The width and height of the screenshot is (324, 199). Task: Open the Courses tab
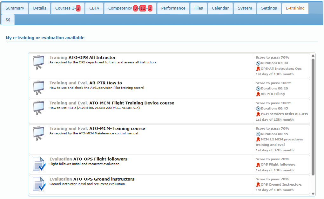(68, 8)
